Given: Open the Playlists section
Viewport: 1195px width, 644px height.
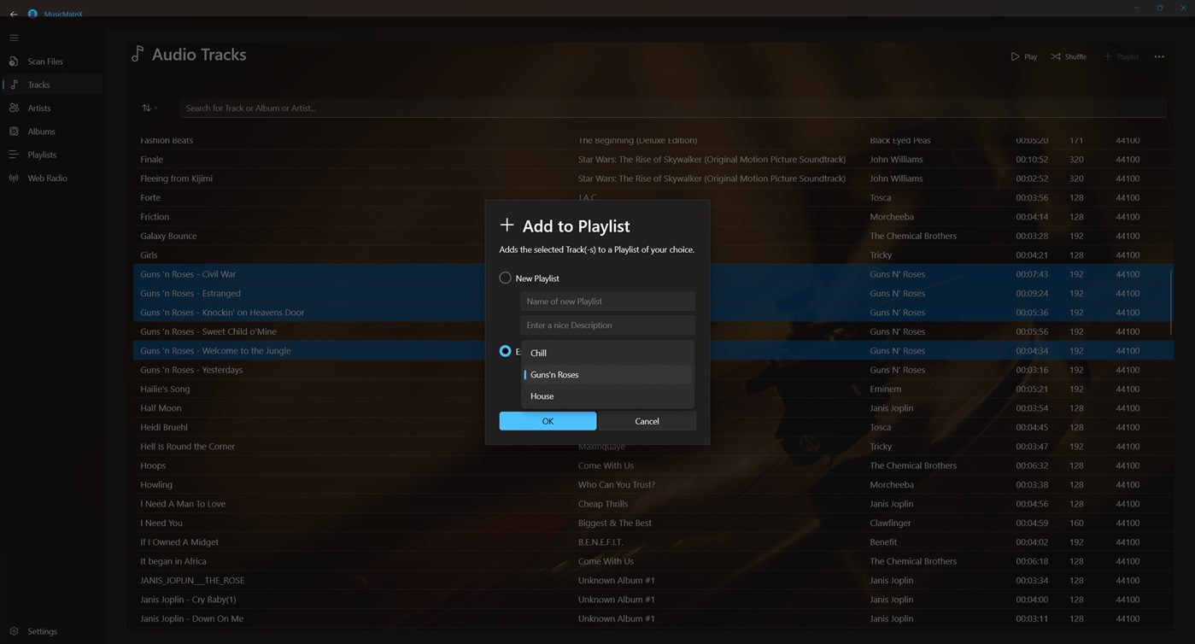Looking at the screenshot, I should [x=53, y=155].
